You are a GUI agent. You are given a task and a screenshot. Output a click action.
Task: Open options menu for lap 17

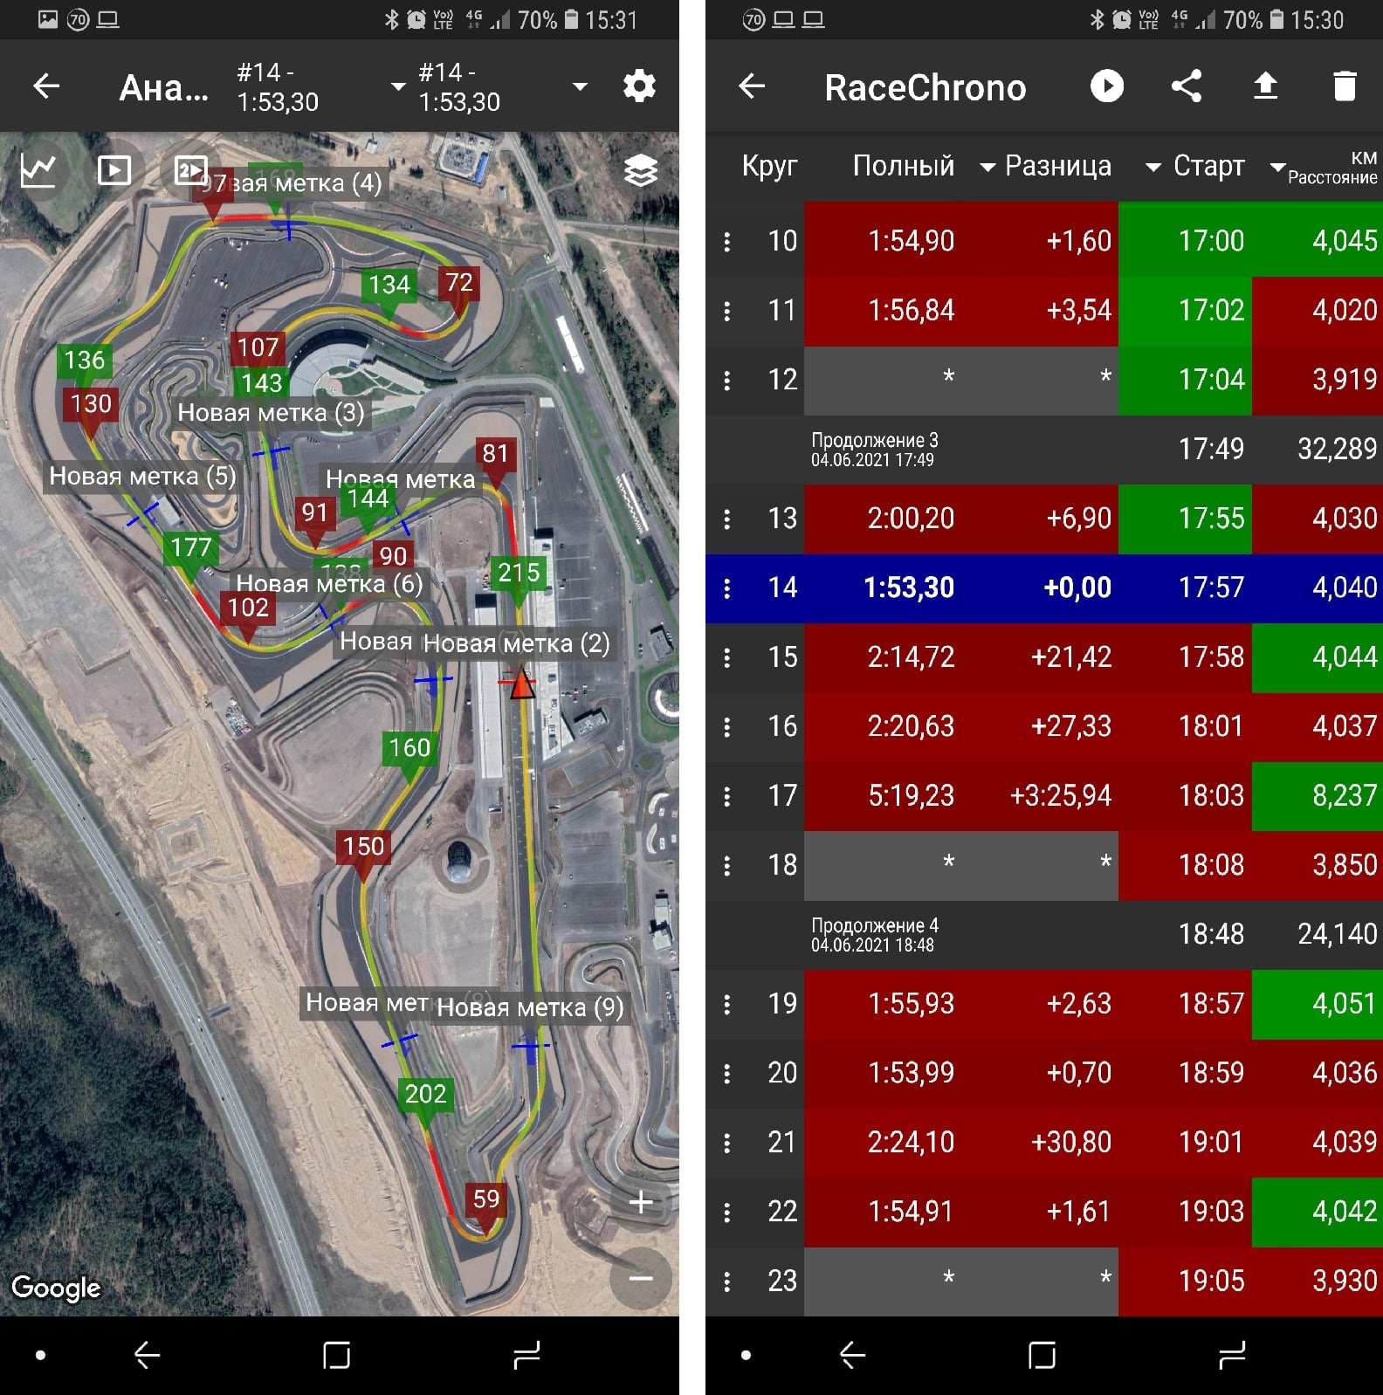[727, 796]
